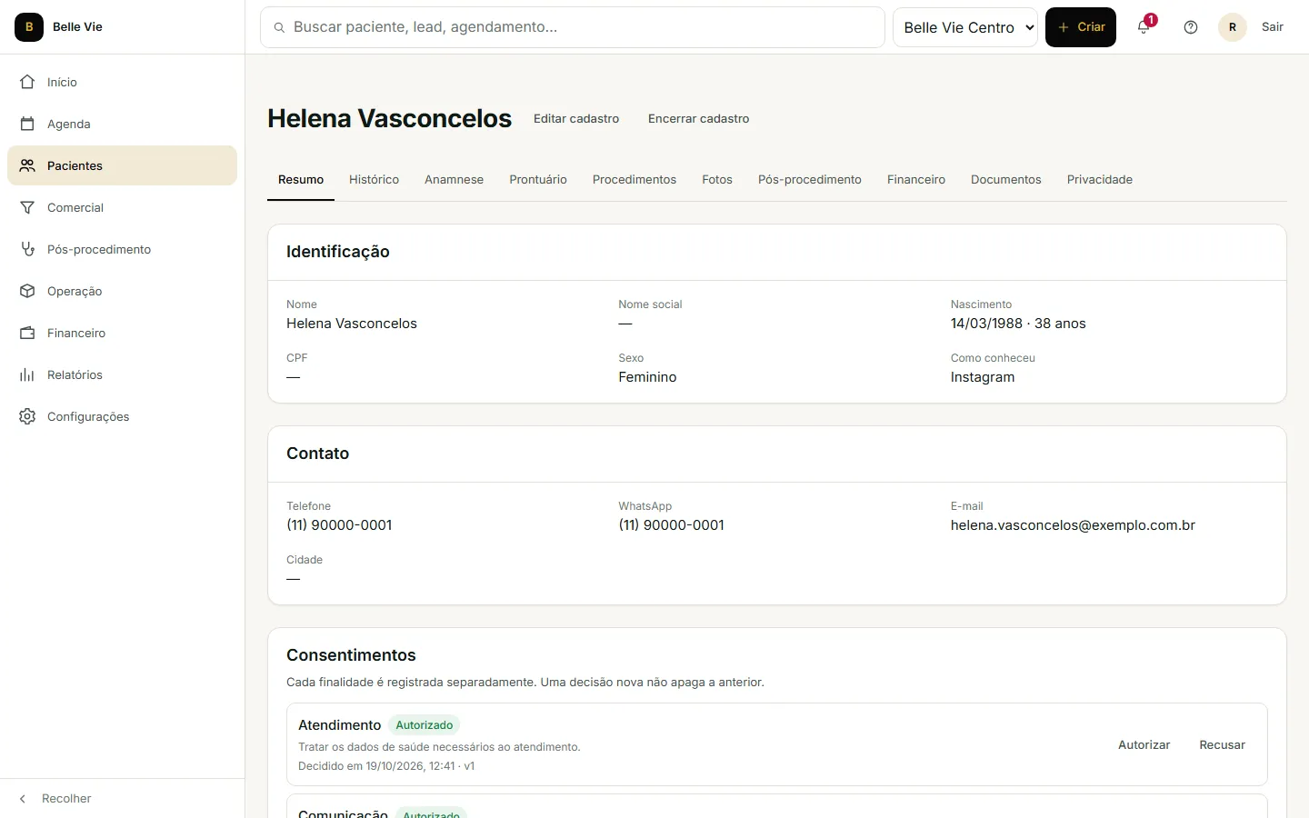
Task: Open notifications bell icon
Action: (1144, 27)
